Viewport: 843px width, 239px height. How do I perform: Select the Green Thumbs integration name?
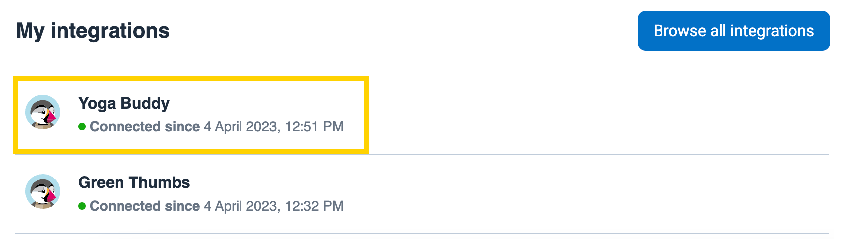pyautogui.click(x=134, y=182)
